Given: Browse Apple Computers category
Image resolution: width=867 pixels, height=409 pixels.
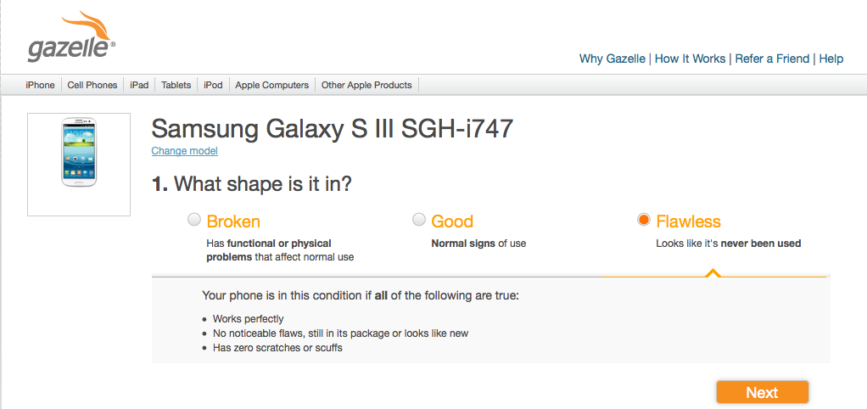Looking at the screenshot, I should click(272, 85).
